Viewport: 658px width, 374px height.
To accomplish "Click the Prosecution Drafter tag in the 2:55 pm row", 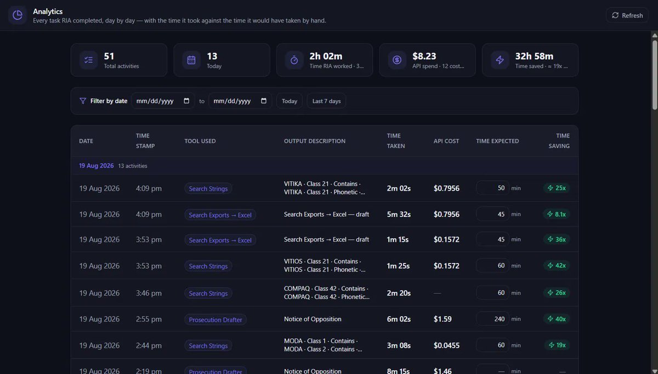I will (215, 320).
